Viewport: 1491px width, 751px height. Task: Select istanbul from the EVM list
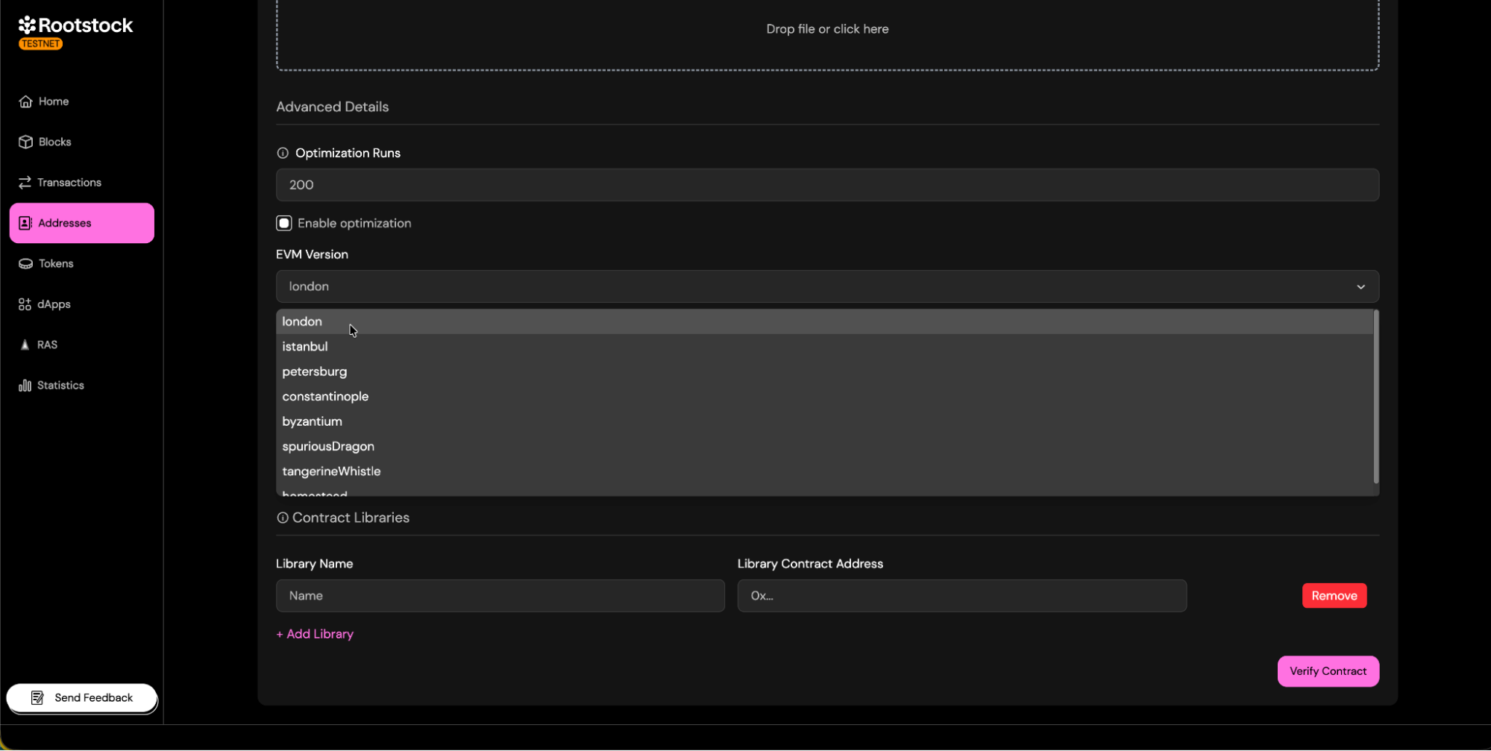305,347
